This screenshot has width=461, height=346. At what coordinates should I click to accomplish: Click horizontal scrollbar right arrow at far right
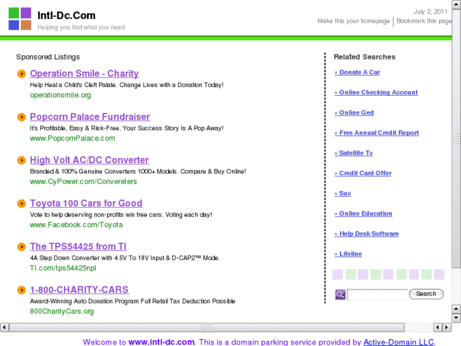[447, 327]
